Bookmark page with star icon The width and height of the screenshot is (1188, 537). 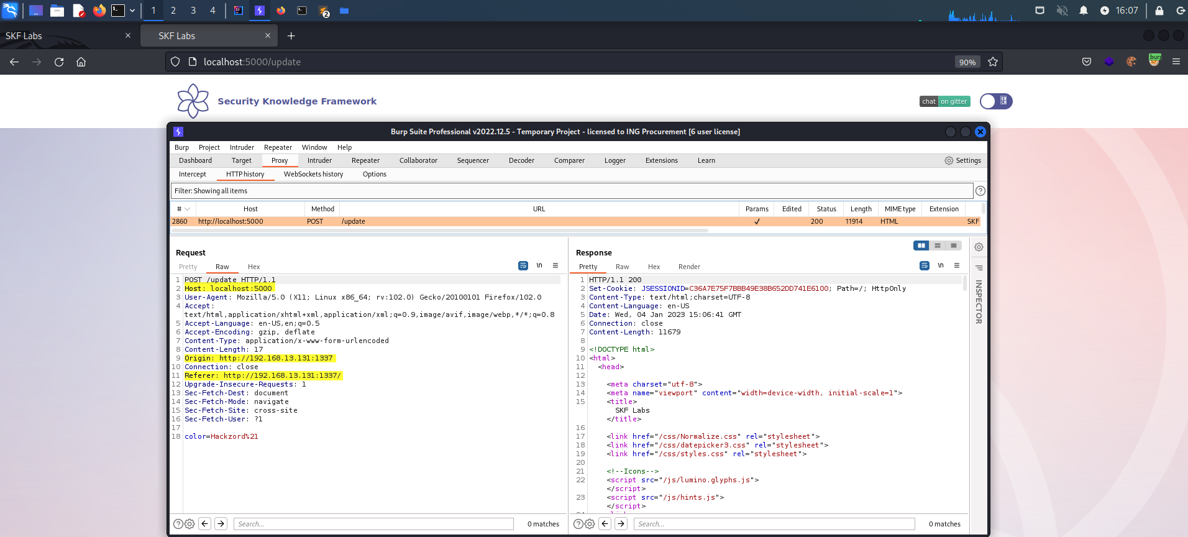pyautogui.click(x=993, y=62)
